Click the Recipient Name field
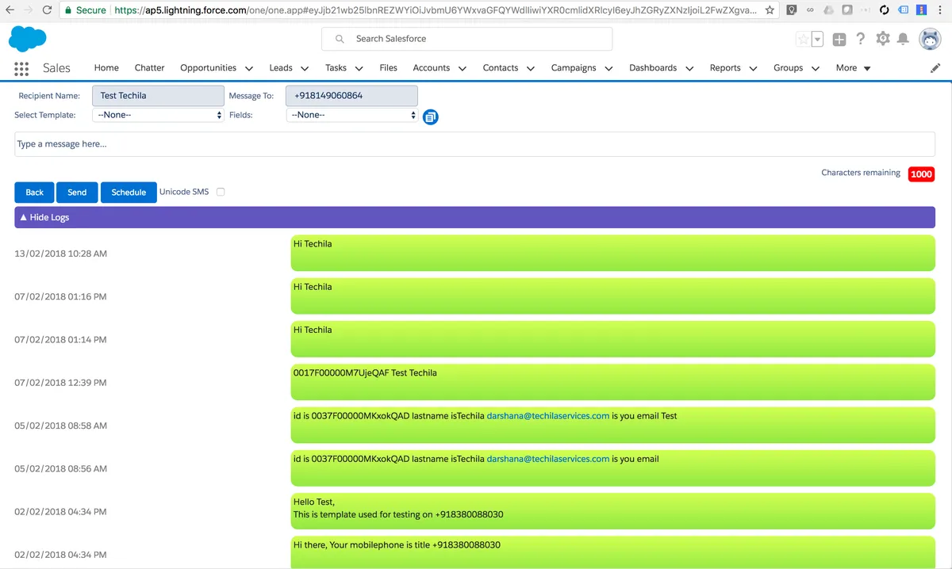This screenshot has height=569, width=952. click(x=159, y=96)
